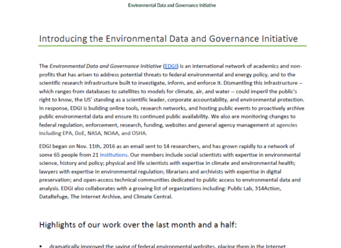
Task: Click the heading 'Highlights of our work over the last month and a half:'
Action: coord(138,224)
